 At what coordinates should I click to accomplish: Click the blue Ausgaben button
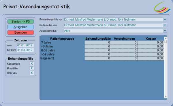[20, 27]
